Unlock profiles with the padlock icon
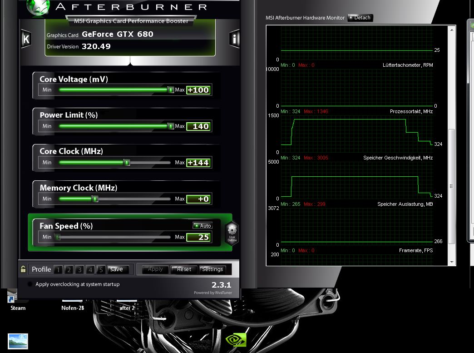Viewport: 474px width, 353px height. coord(23,269)
